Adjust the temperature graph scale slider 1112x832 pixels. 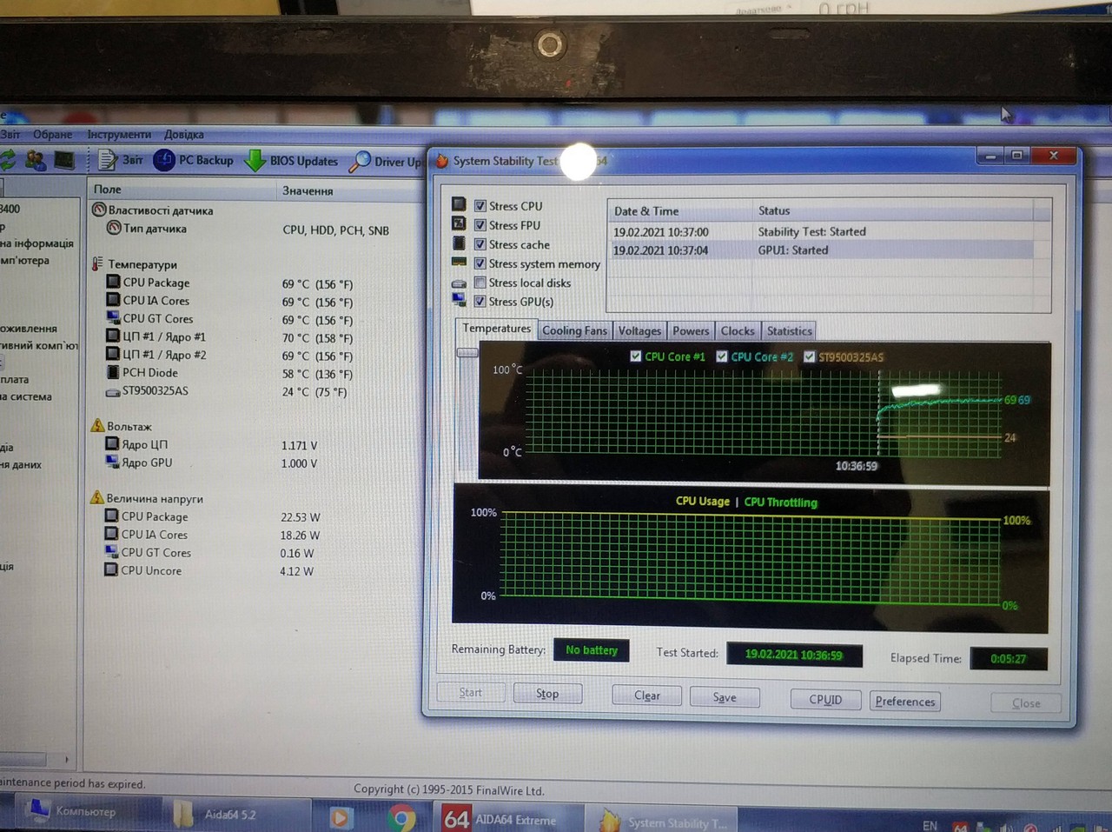pyautogui.click(x=467, y=353)
